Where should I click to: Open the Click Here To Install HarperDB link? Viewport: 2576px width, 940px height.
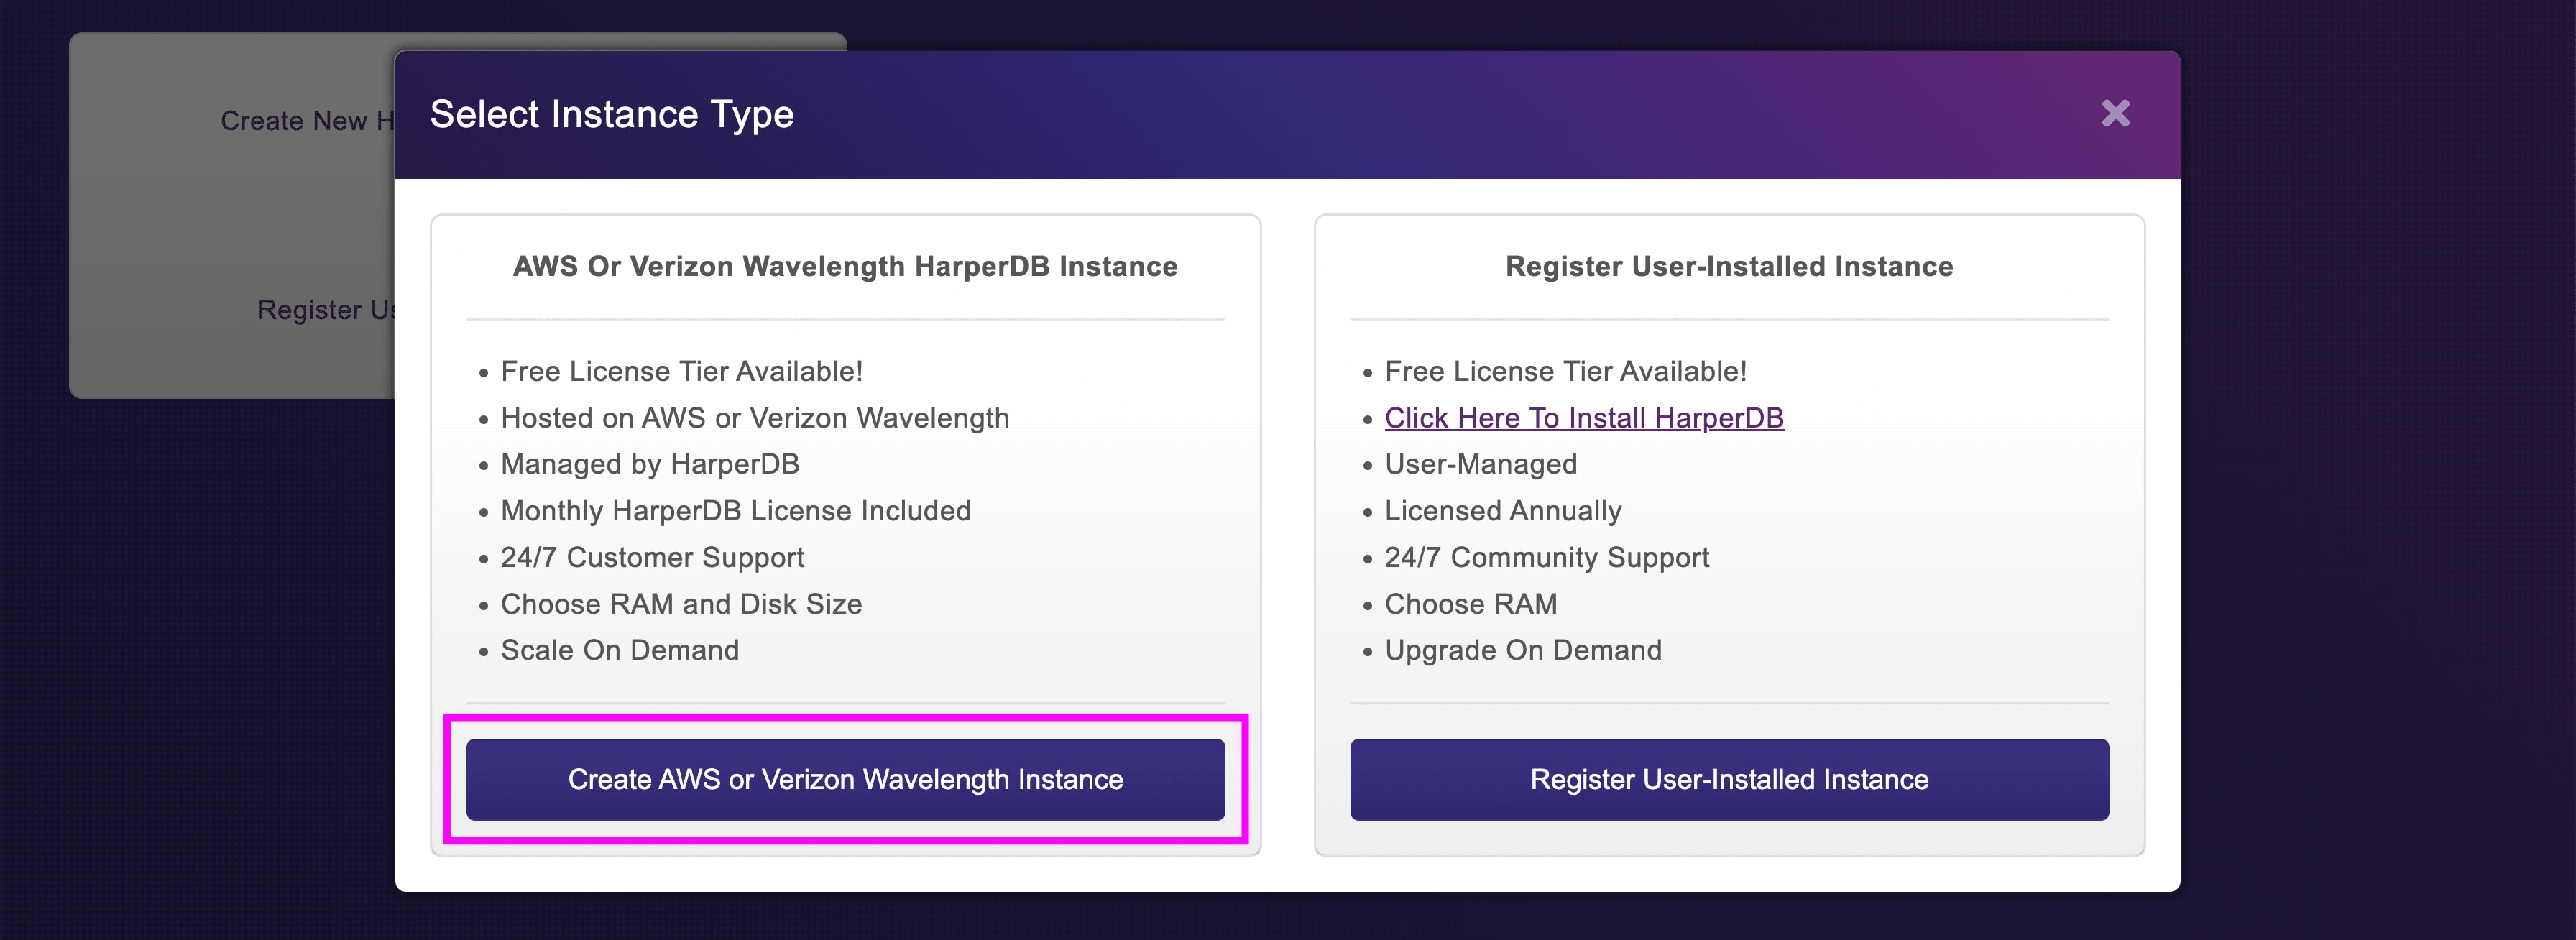click(x=1584, y=418)
